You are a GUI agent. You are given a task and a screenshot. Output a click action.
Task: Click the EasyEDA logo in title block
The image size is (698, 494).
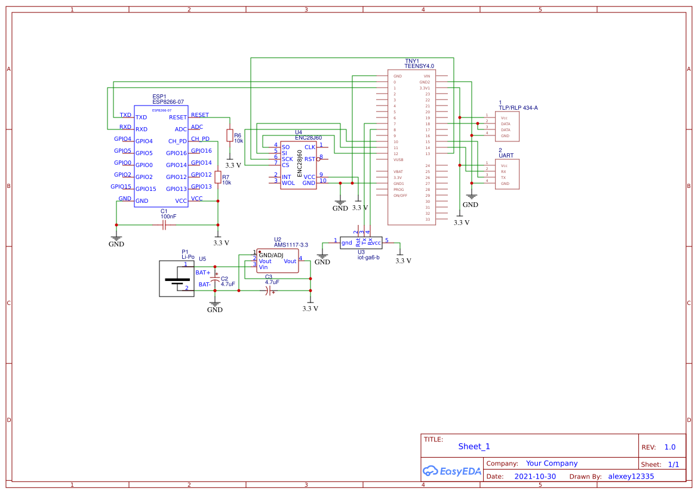[452, 471]
